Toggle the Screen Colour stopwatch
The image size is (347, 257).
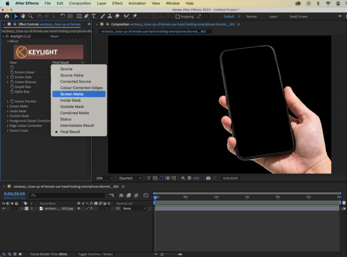12,72
